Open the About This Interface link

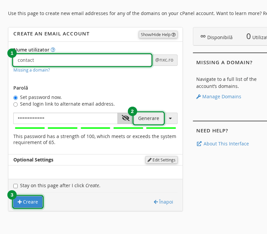click(x=223, y=144)
